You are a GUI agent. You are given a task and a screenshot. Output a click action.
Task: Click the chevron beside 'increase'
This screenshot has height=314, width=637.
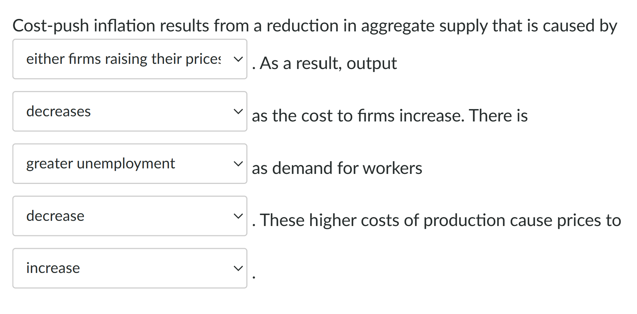238,268
